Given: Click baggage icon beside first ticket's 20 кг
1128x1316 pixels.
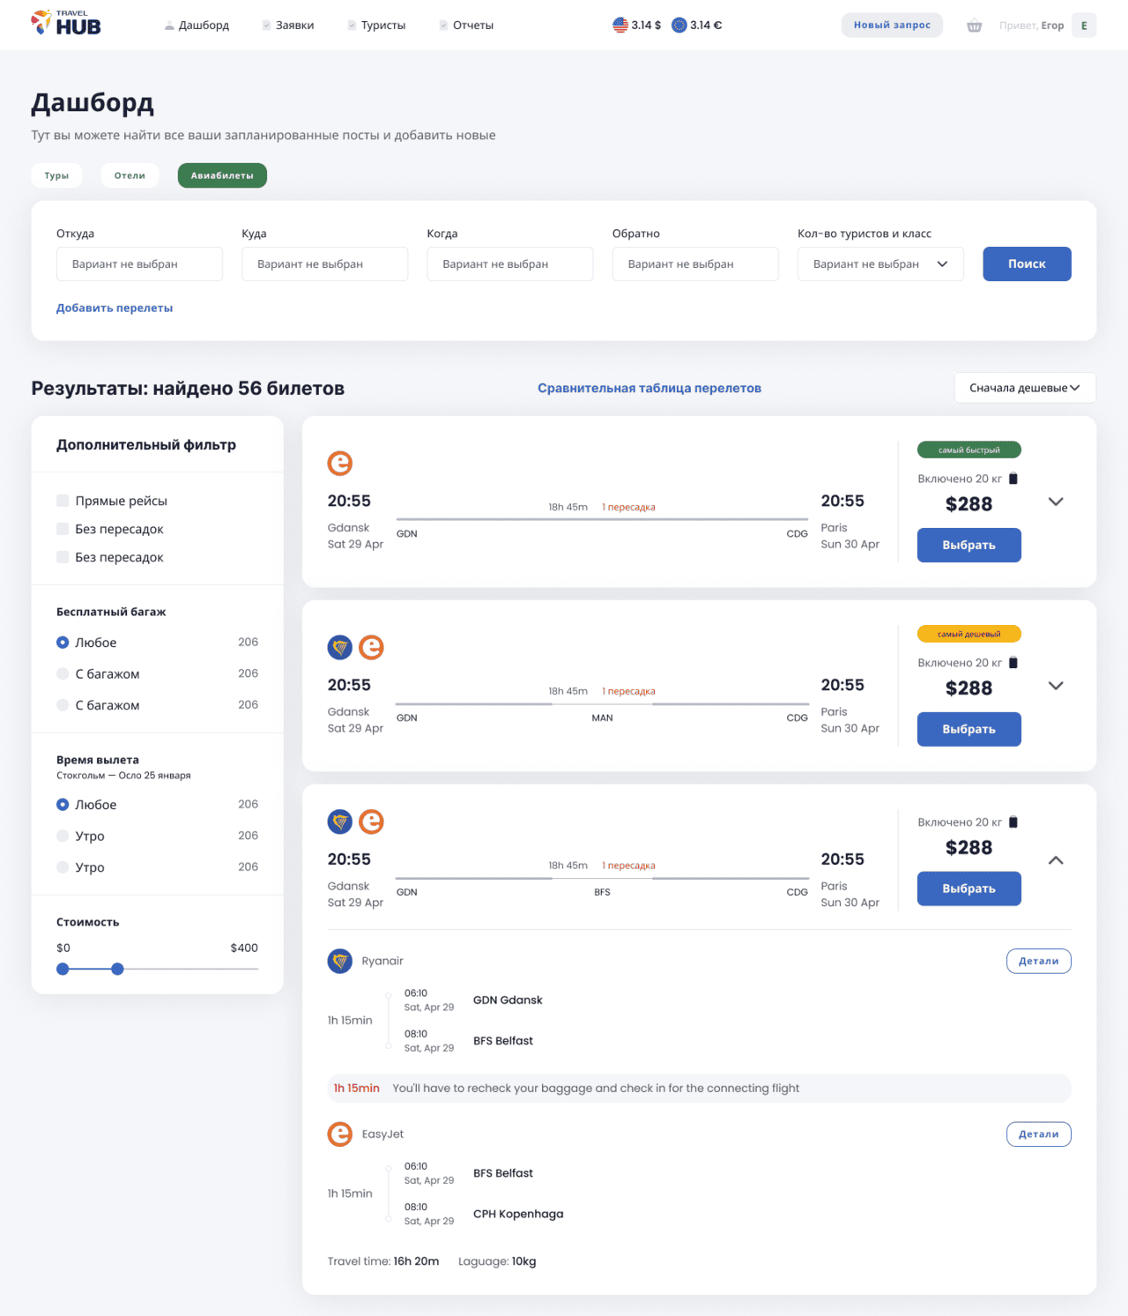Looking at the screenshot, I should [1013, 479].
